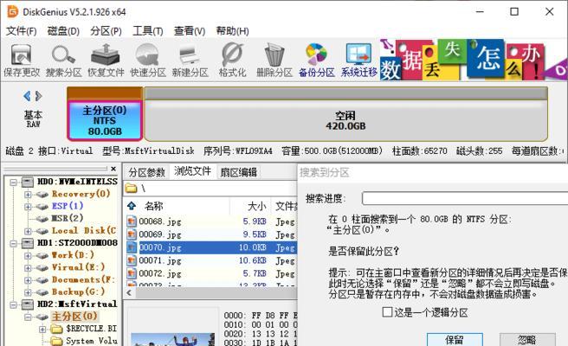Viewport: 568px width, 346px height.
Task: Click the 大小 column header
Action: tap(257, 206)
